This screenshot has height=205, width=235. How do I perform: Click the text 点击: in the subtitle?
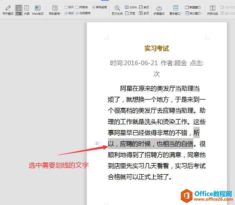[x=196, y=63]
